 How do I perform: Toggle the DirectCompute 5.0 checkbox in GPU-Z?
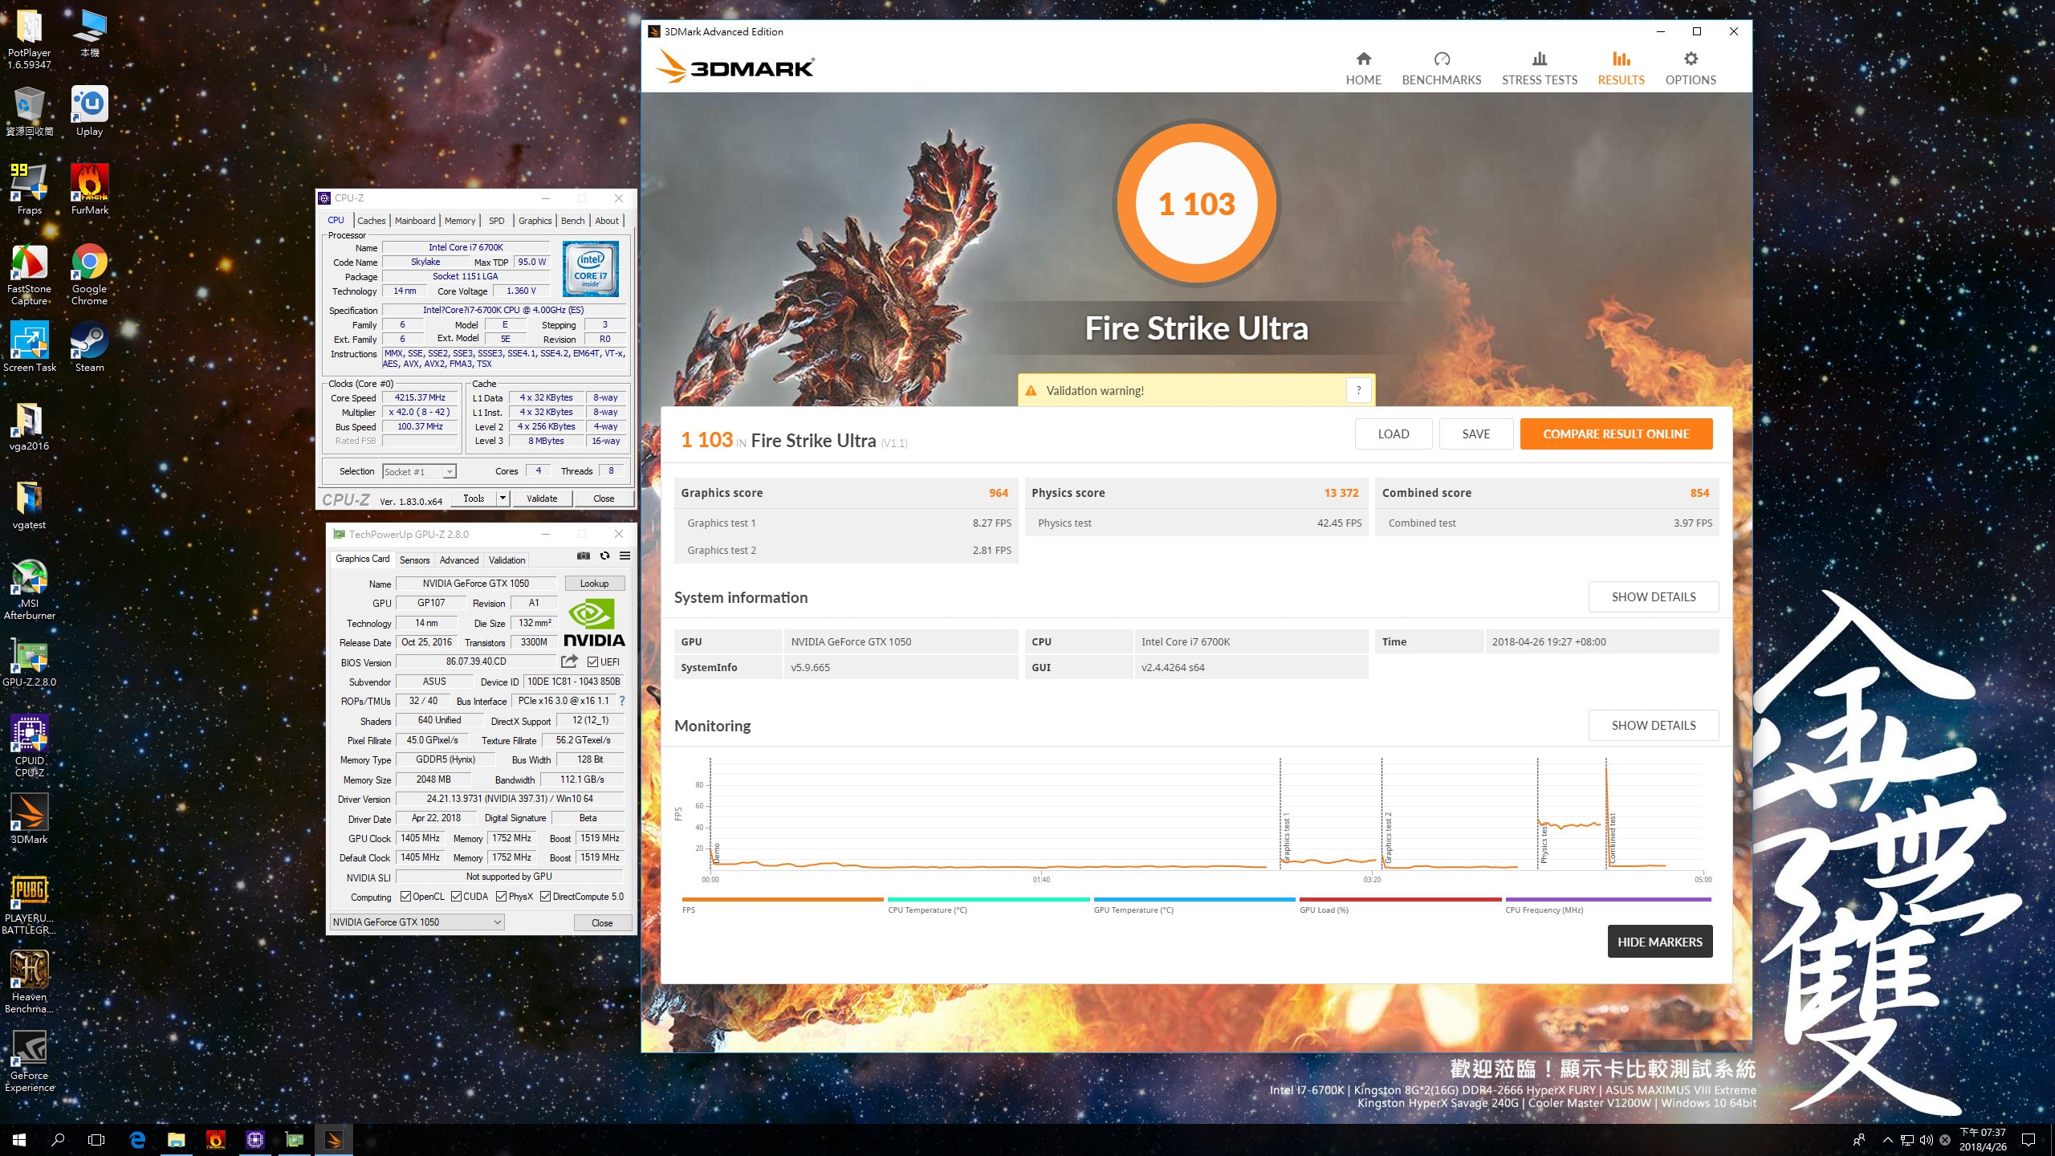(545, 897)
